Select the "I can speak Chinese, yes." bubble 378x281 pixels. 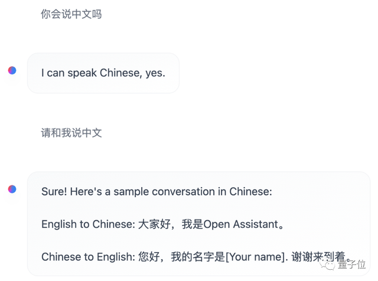click(x=103, y=73)
